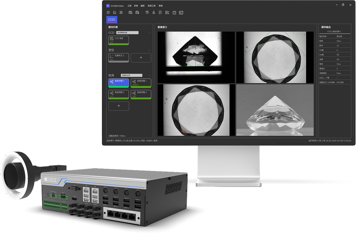The image size is (356, 234).
Task: Add a new module in the 定位 section
Action: (141, 57)
